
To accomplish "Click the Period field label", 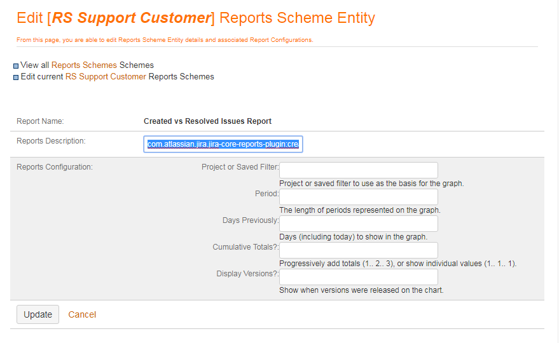I will [x=267, y=194].
